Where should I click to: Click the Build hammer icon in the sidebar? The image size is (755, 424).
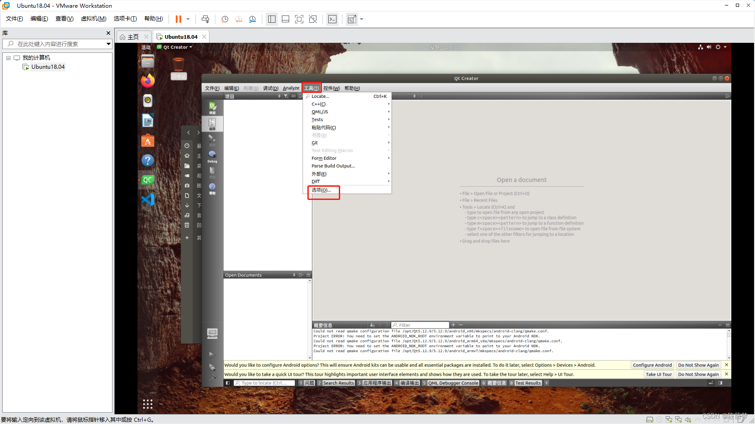[x=212, y=378]
